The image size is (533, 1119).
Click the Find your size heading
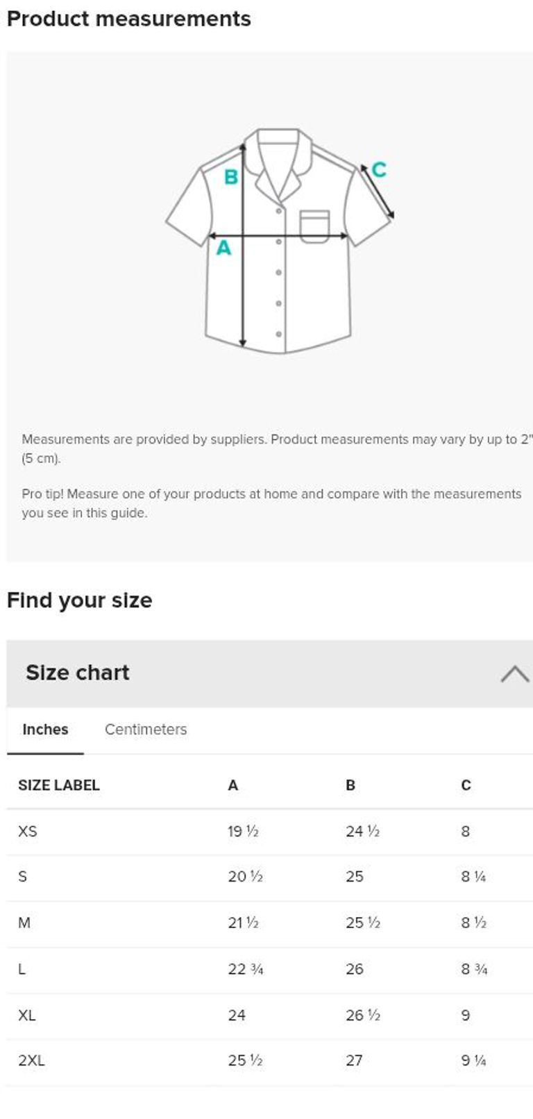pyautogui.click(x=80, y=600)
